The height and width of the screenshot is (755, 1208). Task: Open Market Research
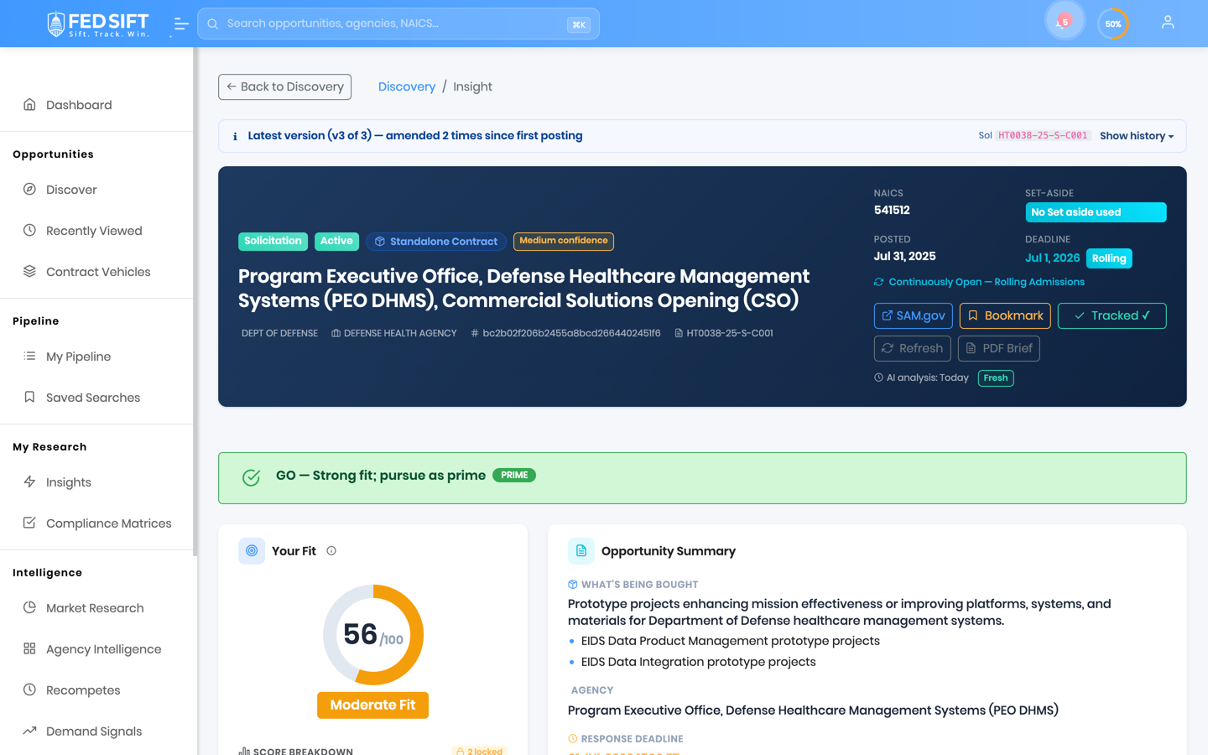click(96, 608)
